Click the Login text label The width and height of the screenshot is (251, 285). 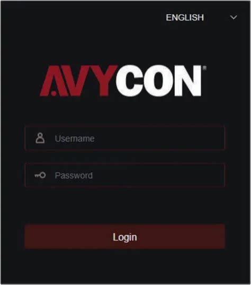coord(125,237)
